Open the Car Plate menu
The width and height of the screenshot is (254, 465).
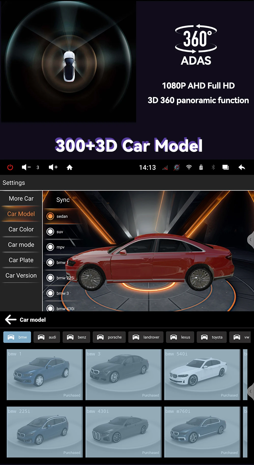[21, 260]
